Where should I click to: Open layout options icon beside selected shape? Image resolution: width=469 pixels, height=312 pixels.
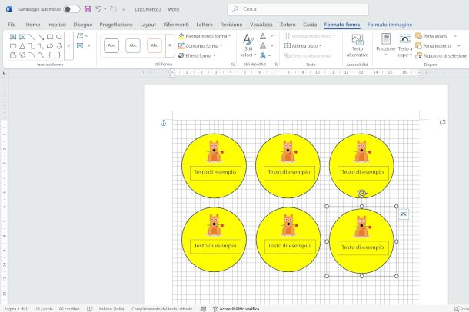click(404, 214)
